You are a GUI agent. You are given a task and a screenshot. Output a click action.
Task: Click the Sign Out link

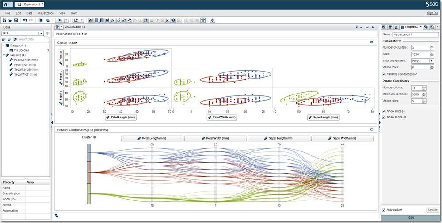(432, 13)
